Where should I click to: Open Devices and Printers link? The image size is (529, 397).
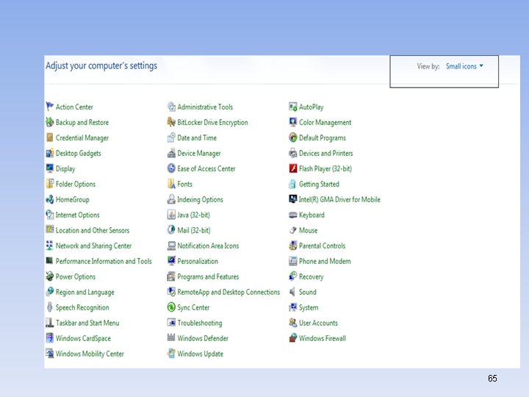[325, 153]
